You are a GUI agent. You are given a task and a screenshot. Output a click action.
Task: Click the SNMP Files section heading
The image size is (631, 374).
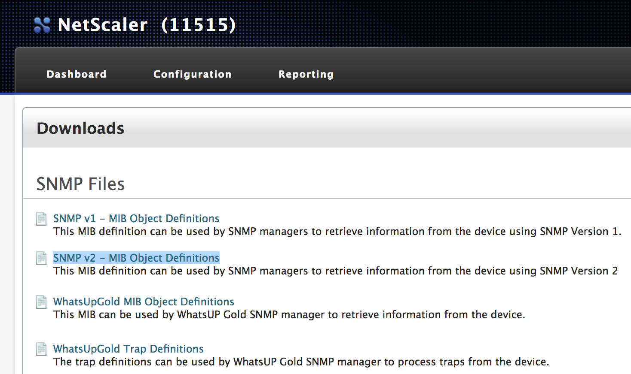(x=80, y=184)
